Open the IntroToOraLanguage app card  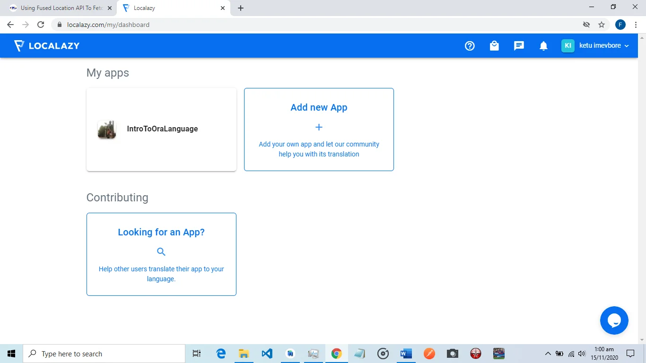(x=161, y=129)
